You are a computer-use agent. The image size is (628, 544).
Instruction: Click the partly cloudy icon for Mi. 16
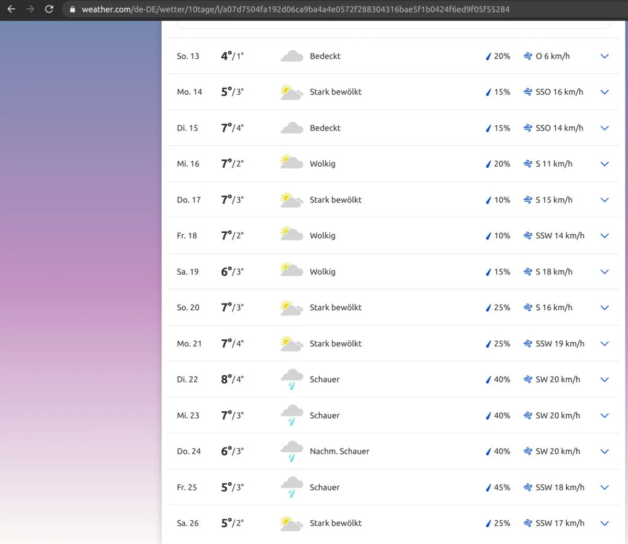291,162
